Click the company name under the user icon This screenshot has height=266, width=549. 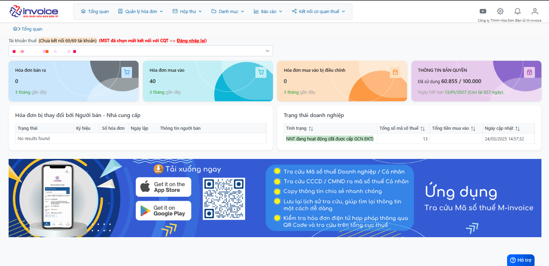(509, 20)
